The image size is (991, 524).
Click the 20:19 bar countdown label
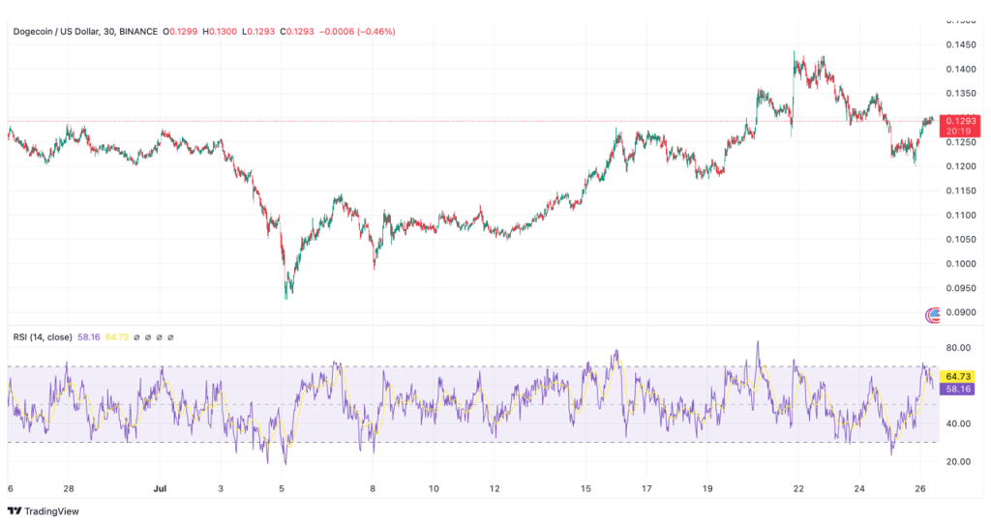pos(959,131)
